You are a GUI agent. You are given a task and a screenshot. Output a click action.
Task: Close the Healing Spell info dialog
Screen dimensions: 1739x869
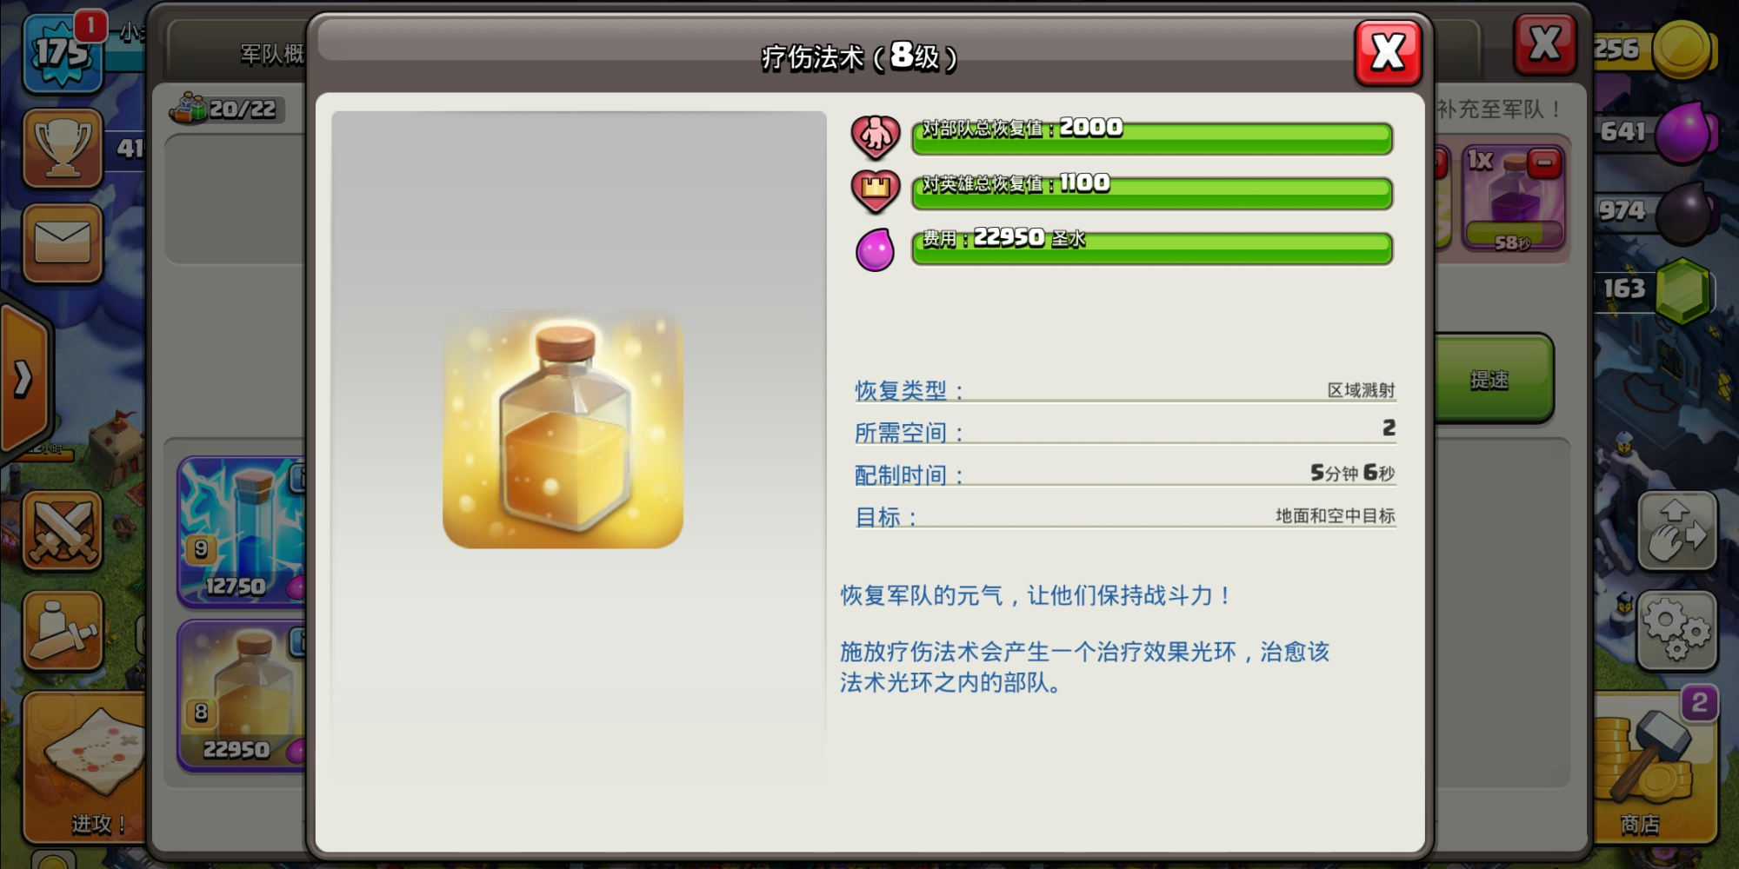(1388, 52)
